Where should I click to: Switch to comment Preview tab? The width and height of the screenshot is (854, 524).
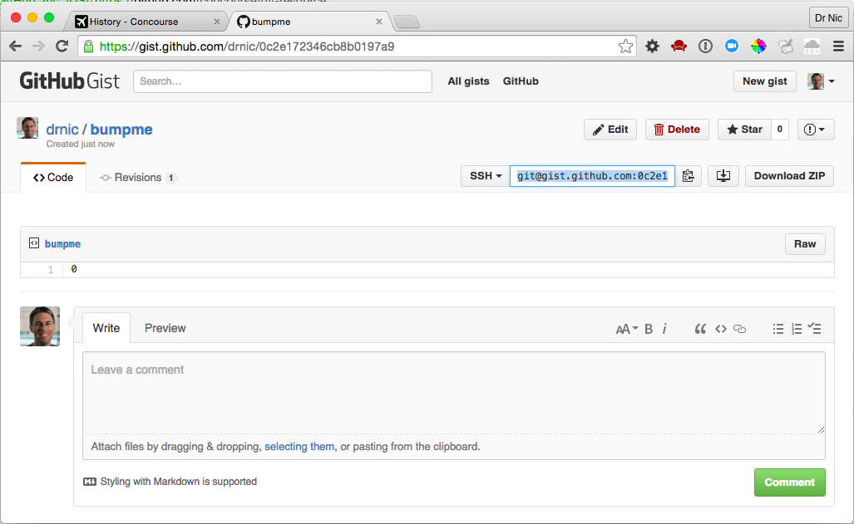point(165,328)
